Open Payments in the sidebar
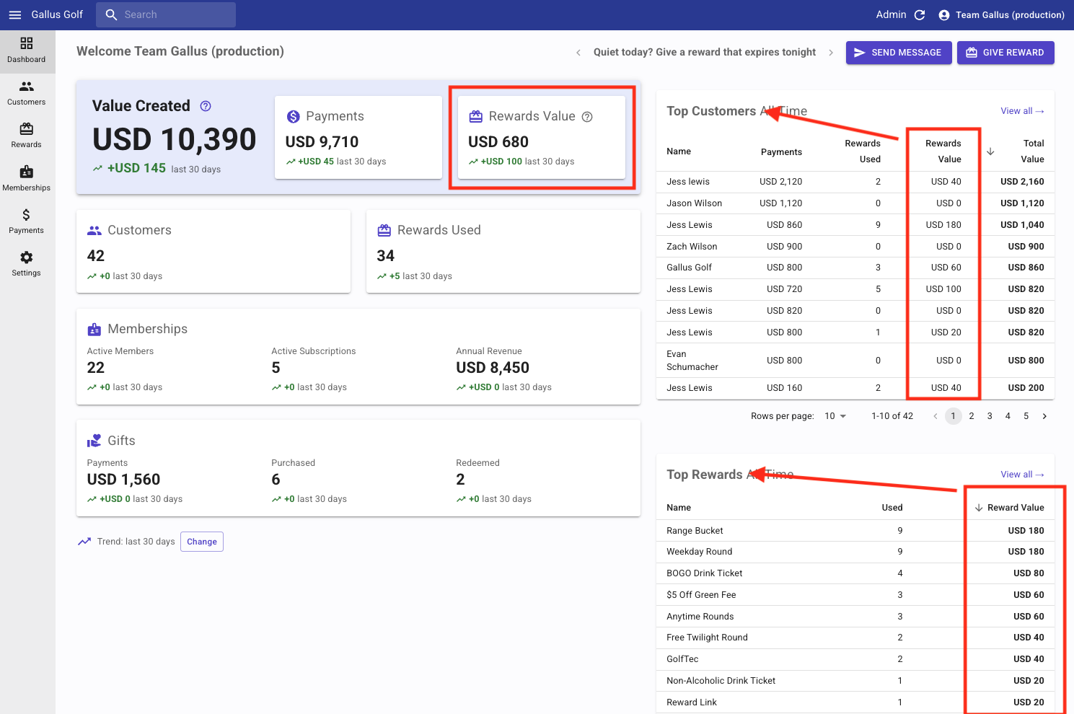The width and height of the screenshot is (1074, 714). (x=27, y=221)
